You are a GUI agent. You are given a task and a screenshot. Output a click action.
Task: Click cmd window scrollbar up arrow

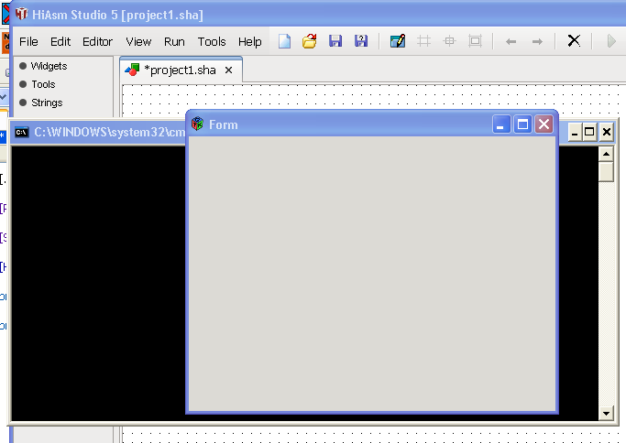[x=606, y=154]
